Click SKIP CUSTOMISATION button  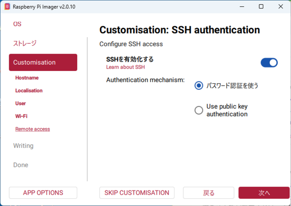click(x=137, y=193)
